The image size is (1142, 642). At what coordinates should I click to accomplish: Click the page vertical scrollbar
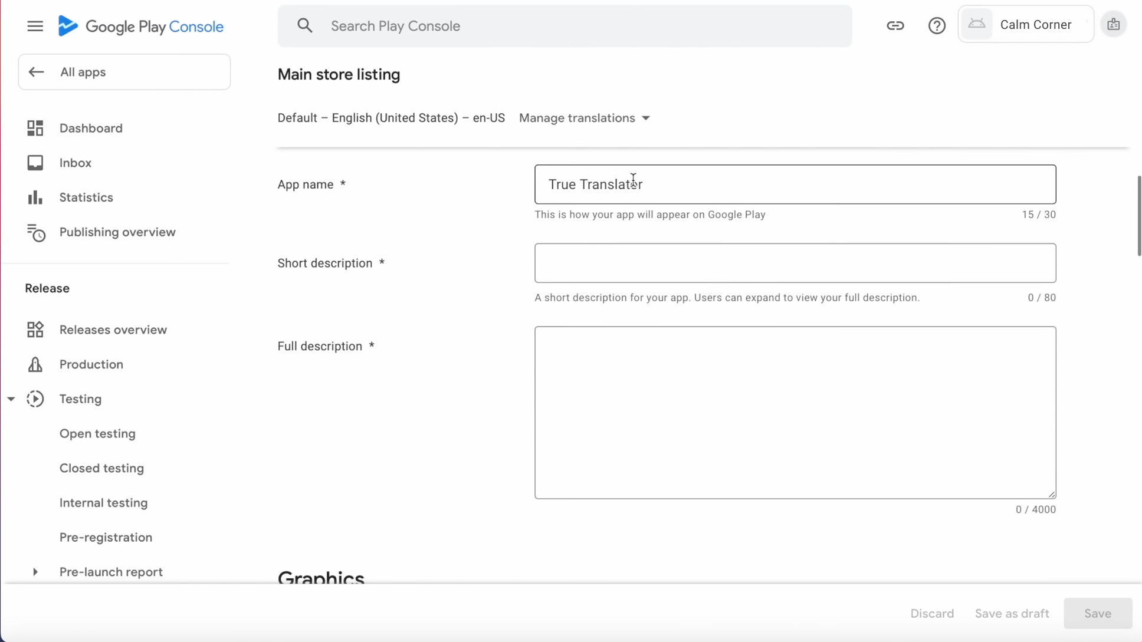(1138, 216)
